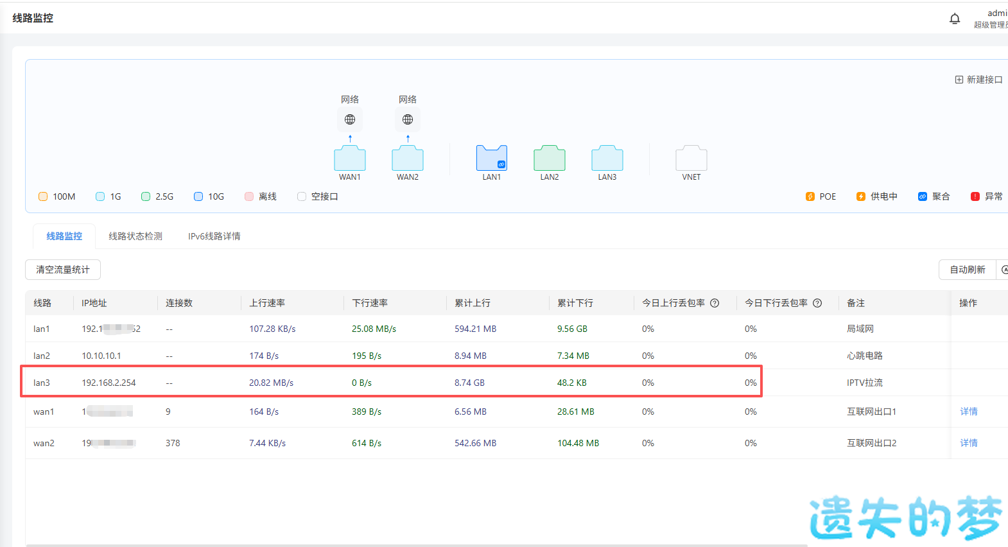
Task: Switch to the 线路监控 tab
Action: pos(64,236)
